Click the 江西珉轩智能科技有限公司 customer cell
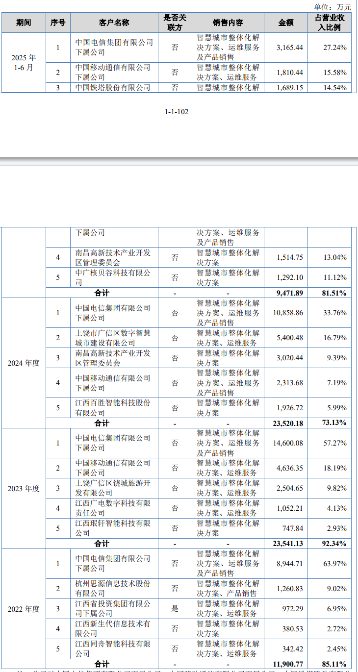The image size is (358, 672). [x=113, y=528]
